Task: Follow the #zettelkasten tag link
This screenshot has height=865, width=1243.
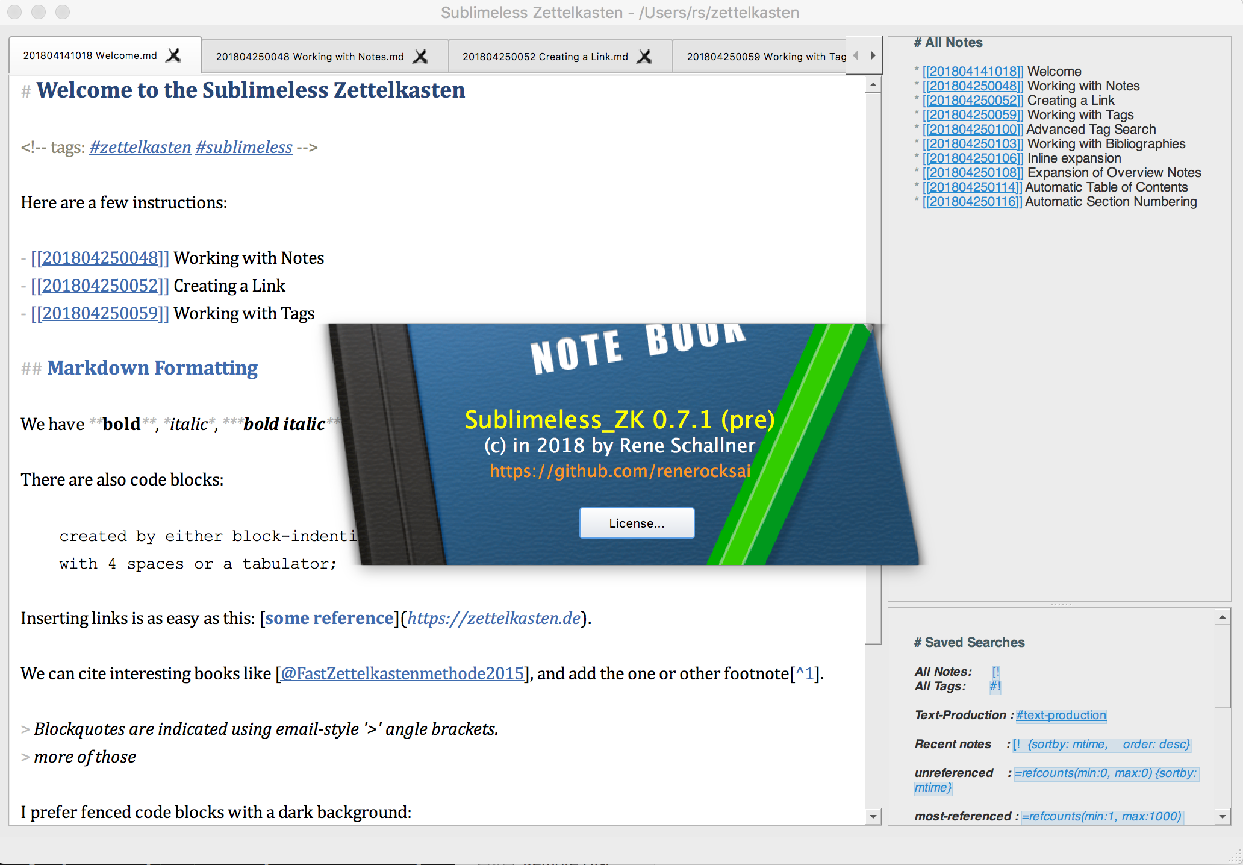Action: click(140, 147)
